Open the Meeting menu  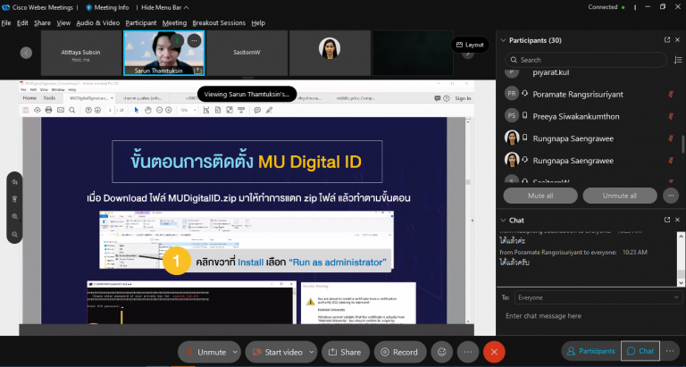pos(174,22)
